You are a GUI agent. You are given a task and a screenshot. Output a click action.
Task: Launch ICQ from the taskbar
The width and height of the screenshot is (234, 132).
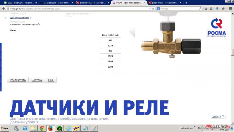59,128
